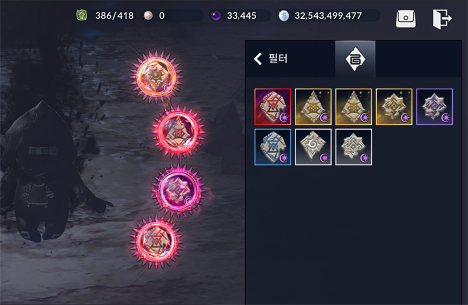Switch to the rune category tab

pos(355,59)
